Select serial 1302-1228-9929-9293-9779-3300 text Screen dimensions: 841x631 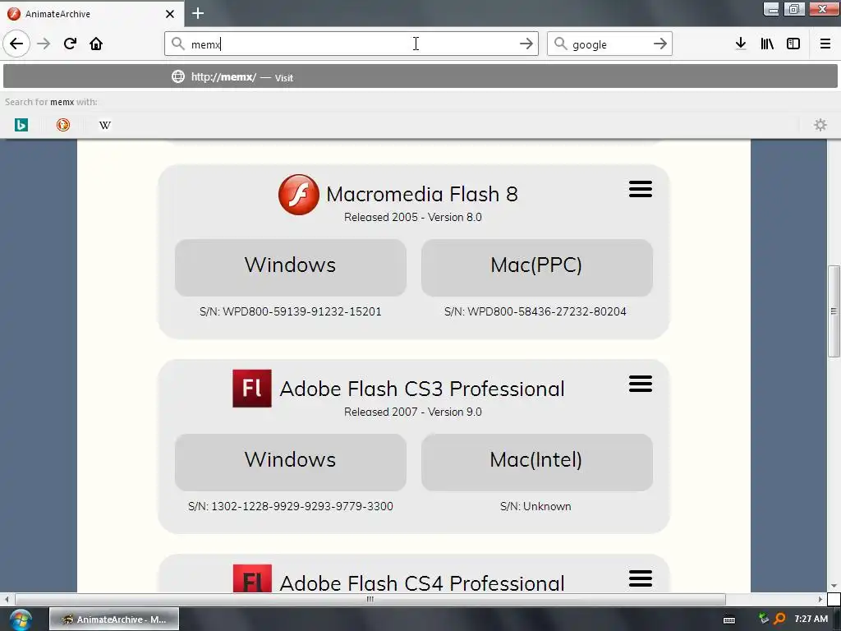(302, 506)
